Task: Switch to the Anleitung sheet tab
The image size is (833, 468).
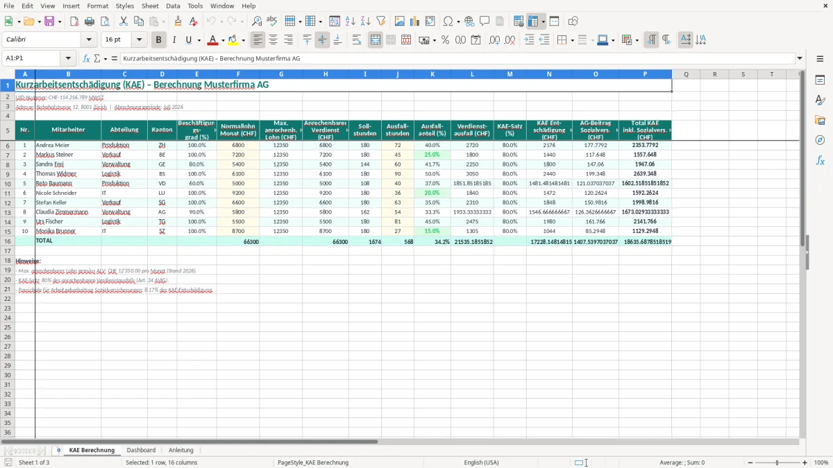Action: click(181, 450)
